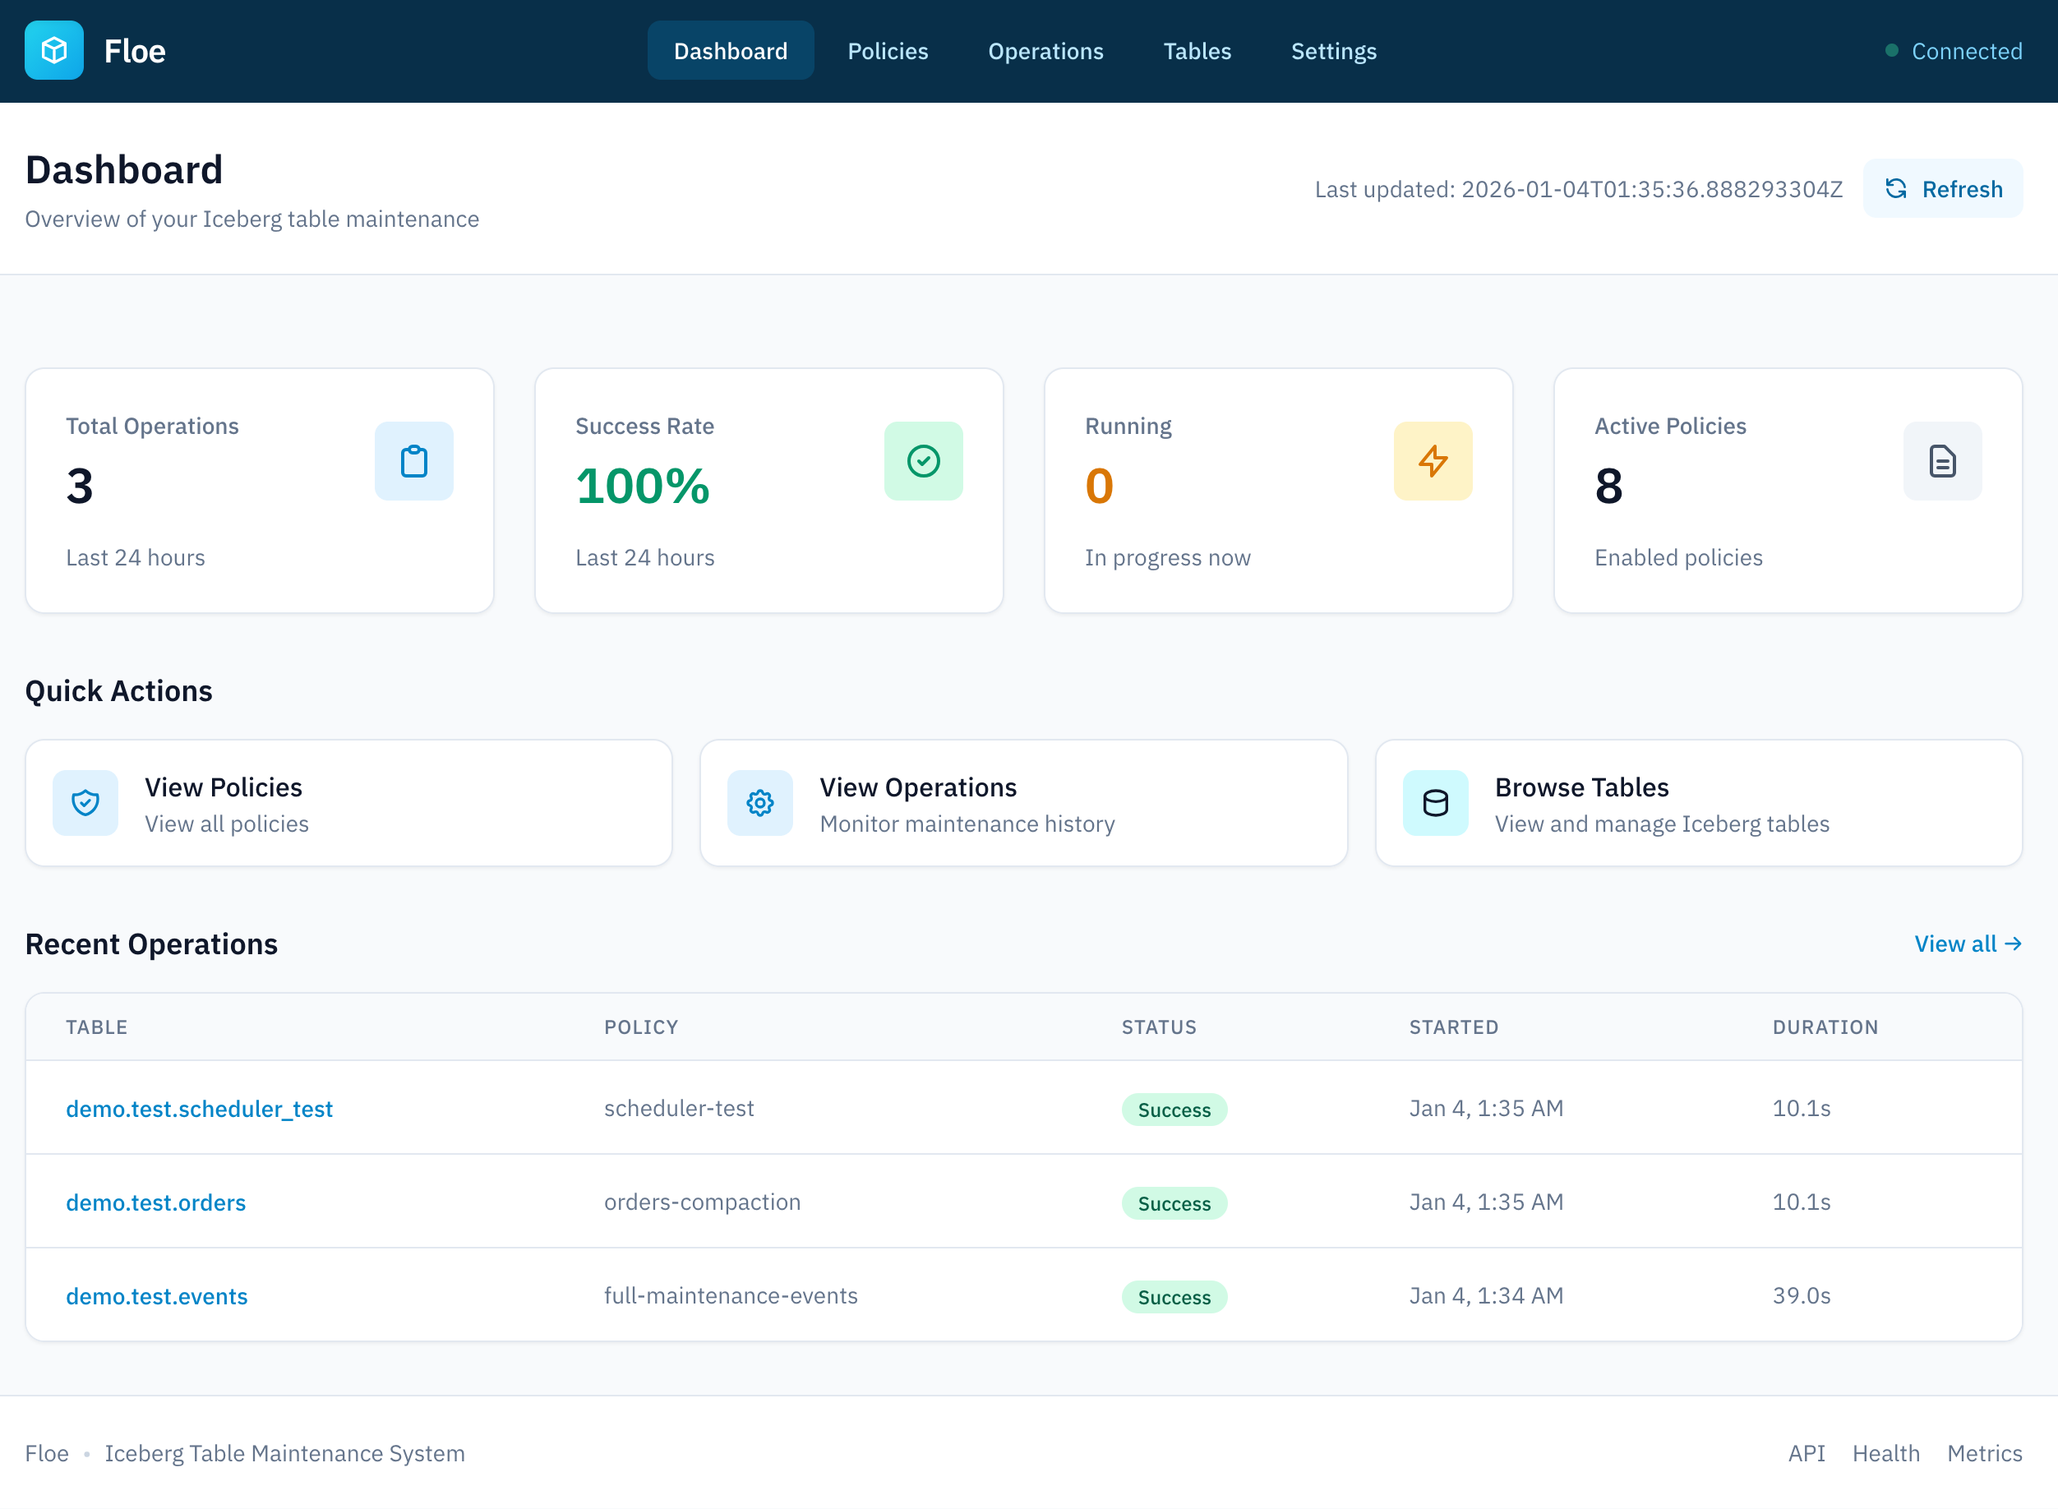This screenshot has height=1509, width=2058.
Task: Open the demo.test.scheduler_test table link
Action: [199, 1108]
